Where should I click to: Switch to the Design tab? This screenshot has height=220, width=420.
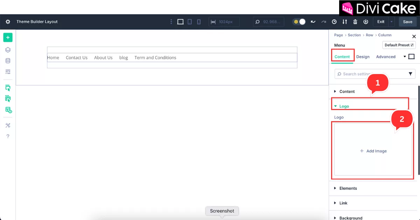click(363, 57)
